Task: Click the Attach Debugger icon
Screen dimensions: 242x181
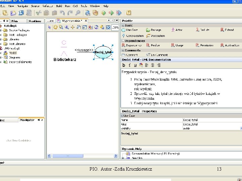Action: coord(119,13)
